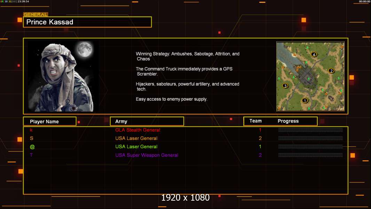The image size is (371, 209).
Task: Click the Progress column label
Action: coord(288,121)
